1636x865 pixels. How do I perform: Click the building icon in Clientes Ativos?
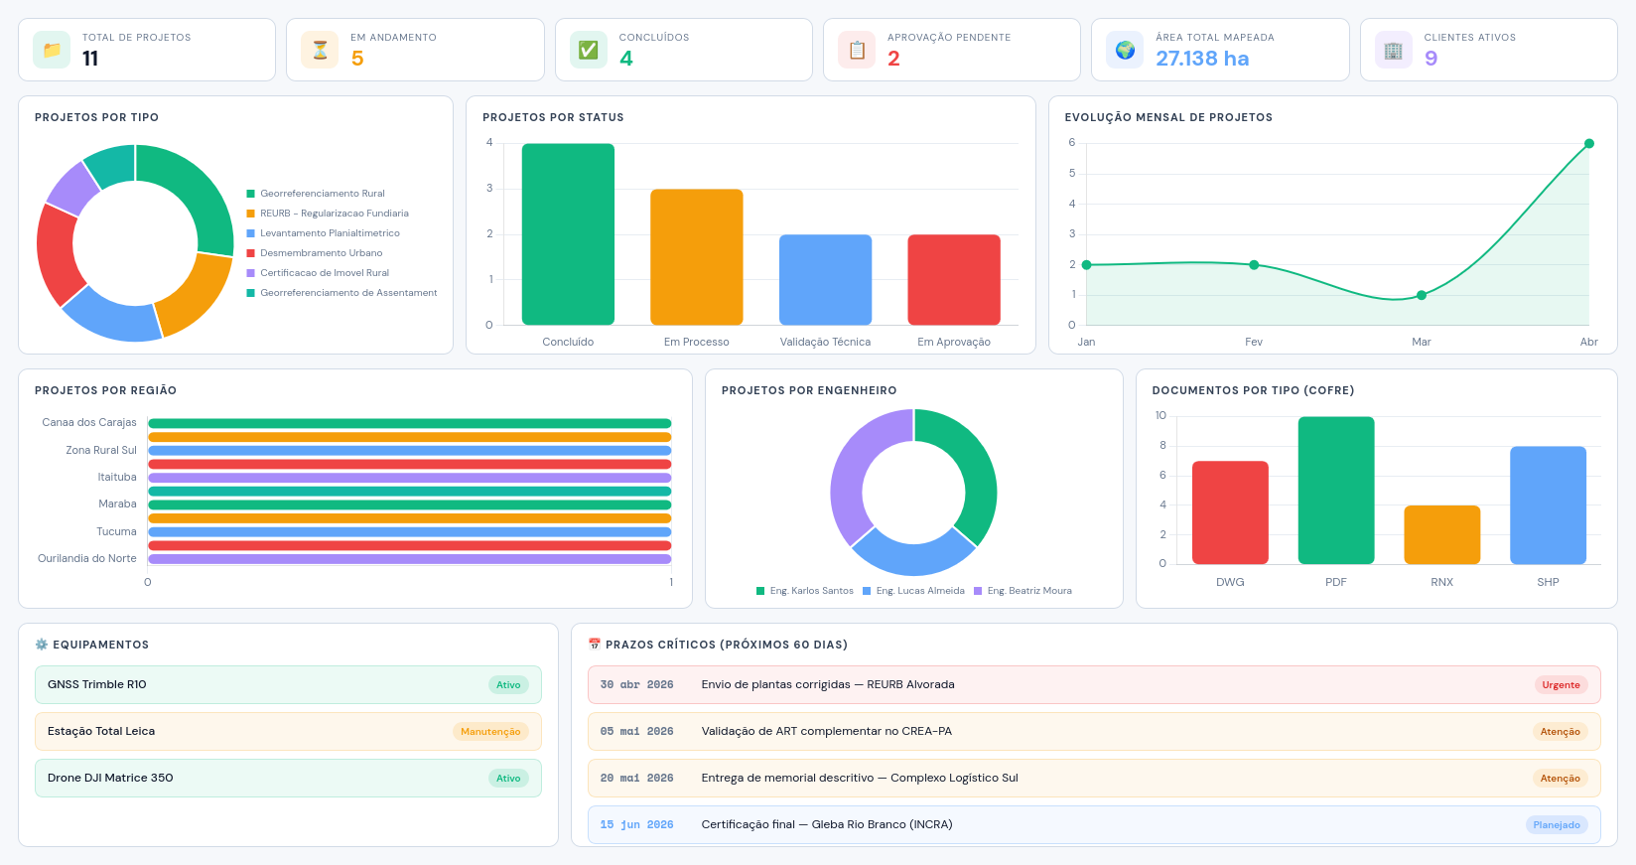click(x=1394, y=50)
